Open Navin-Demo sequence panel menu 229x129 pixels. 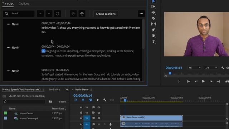91,90
